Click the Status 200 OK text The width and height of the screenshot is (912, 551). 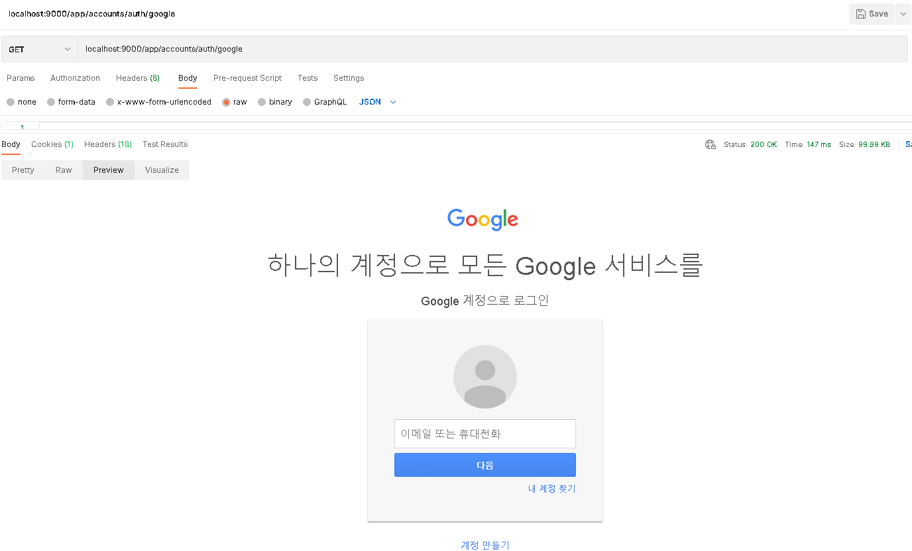[750, 144]
